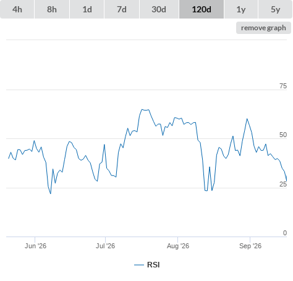Click the Sep '26 axis marker
Viewport: 293px width, 281px height.
coord(250,246)
